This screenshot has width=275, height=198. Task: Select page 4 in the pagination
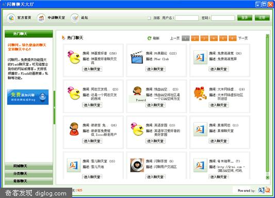(214, 38)
